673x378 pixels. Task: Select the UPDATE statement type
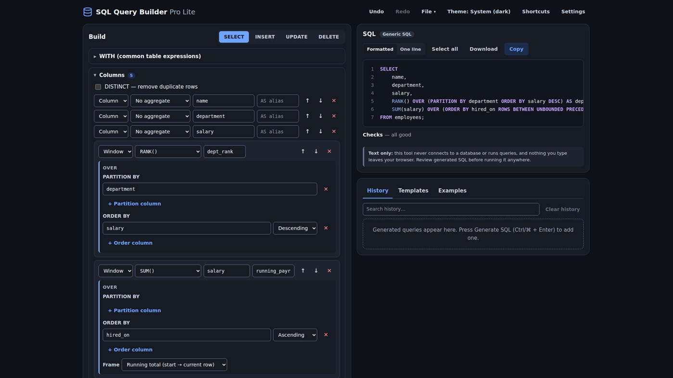click(296, 37)
